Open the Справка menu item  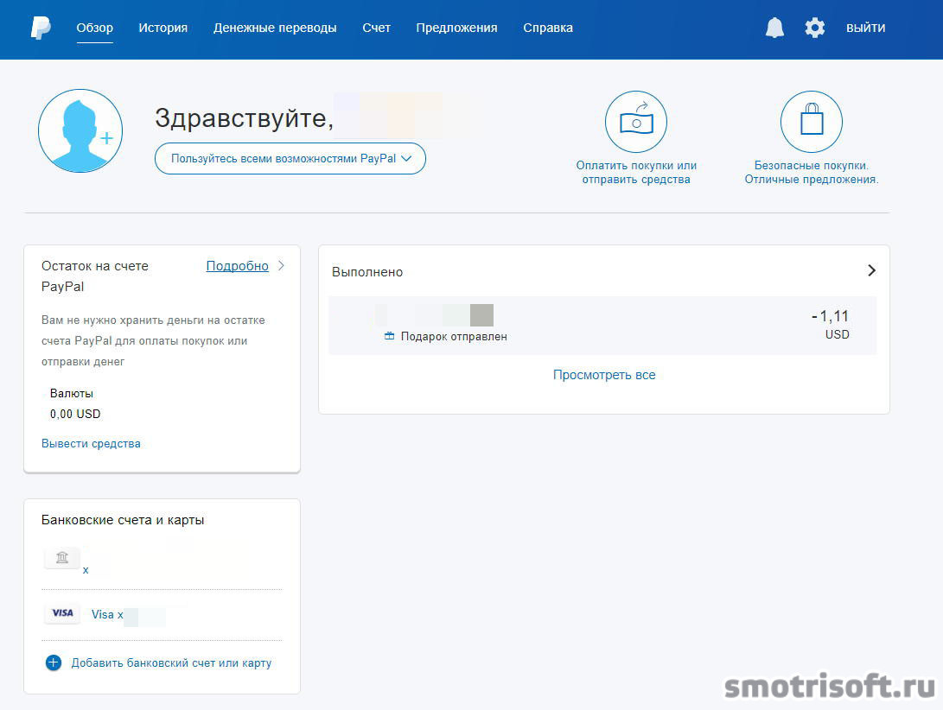pos(548,28)
